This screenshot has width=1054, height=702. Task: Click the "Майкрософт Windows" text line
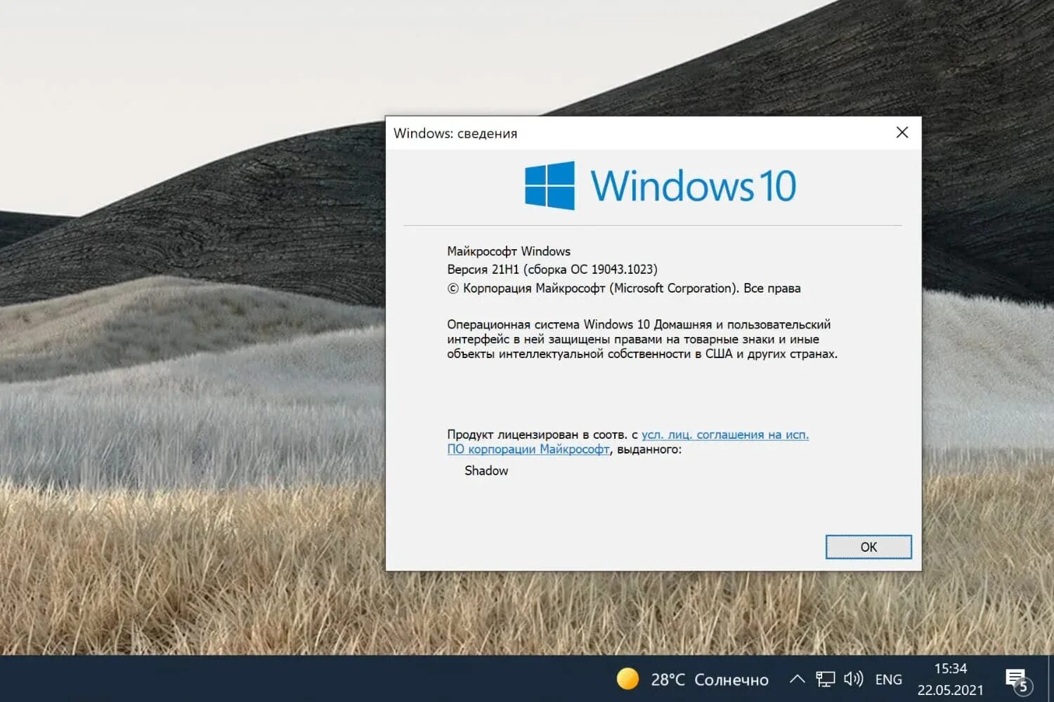(x=509, y=251)
